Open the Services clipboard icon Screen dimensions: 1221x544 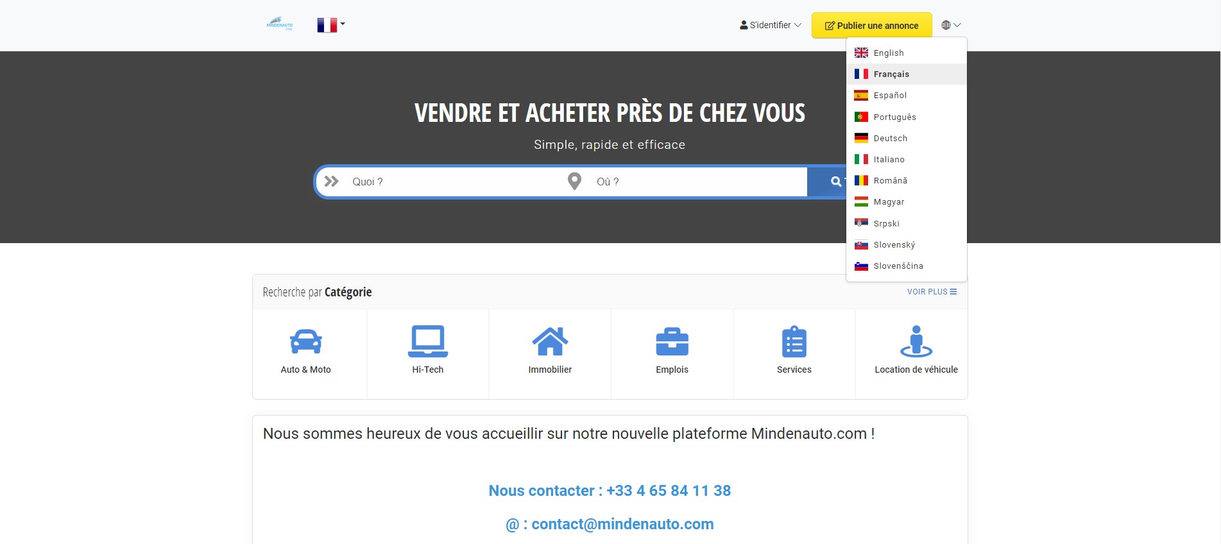pyautogui.click(x=794, y=341)
